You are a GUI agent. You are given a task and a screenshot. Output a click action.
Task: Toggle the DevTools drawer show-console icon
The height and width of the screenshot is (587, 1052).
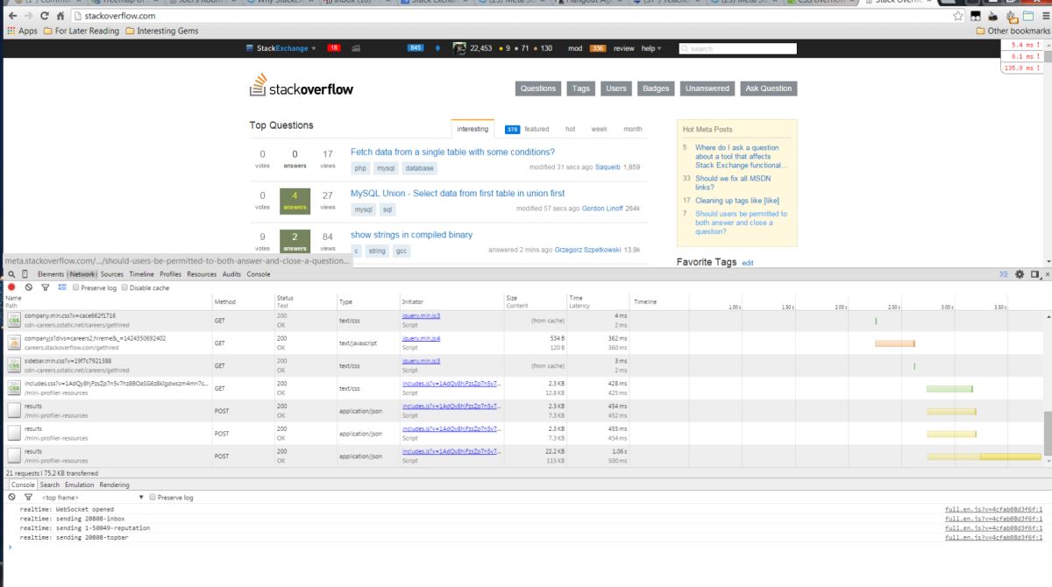pos(1004,274)
